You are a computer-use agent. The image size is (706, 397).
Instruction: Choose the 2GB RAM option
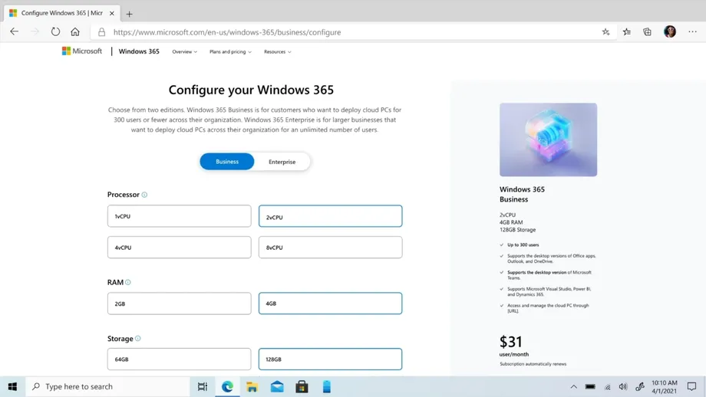pos(180,303)
